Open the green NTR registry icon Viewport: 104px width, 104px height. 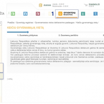[x=13, y=14]
